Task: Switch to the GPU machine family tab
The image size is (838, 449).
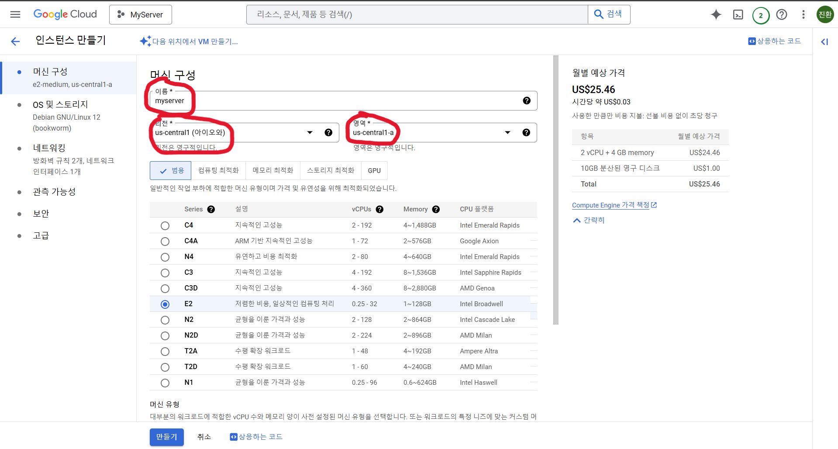Action: [x=374, y=171]
